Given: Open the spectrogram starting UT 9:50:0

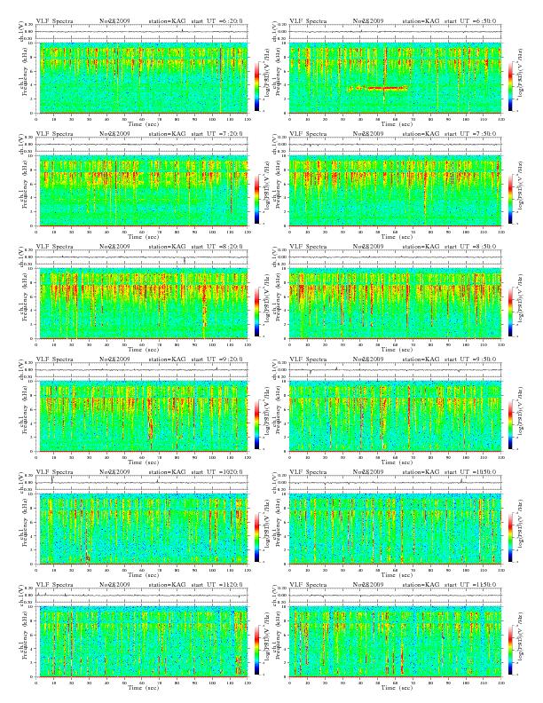Looking at the screenshot, I should (395, 416).
